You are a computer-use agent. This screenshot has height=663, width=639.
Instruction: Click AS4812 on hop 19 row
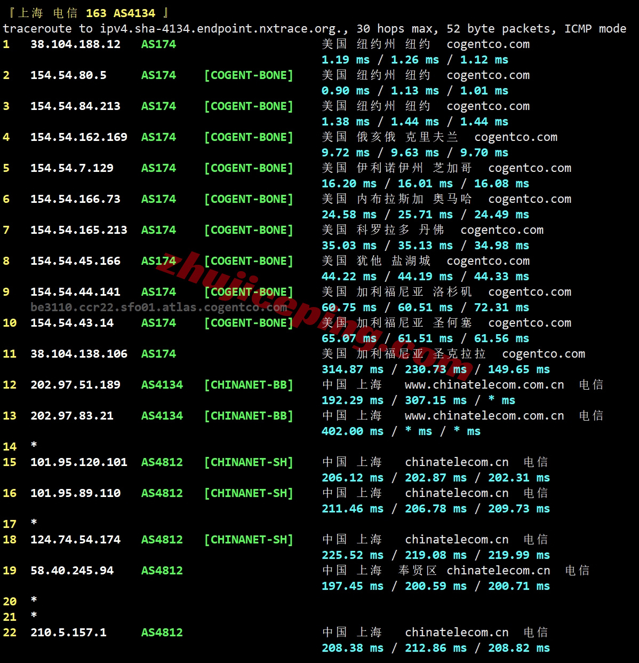pos(162,571)
